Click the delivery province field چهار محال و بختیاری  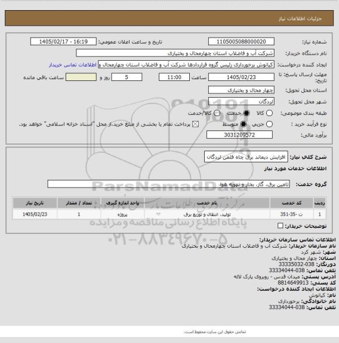241,90
